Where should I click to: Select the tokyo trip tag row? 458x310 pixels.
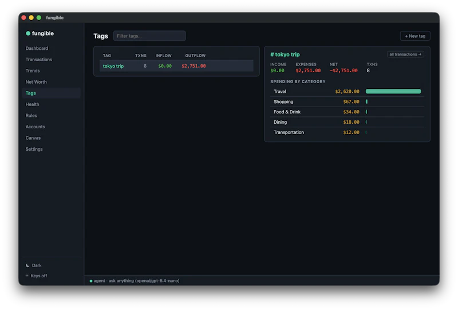coord(176,66)
